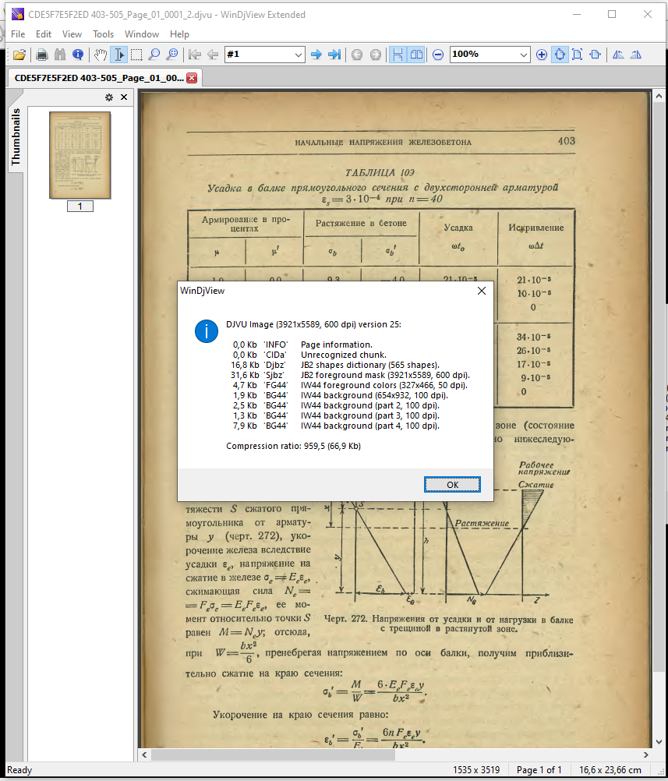Open the page number dropdown
This screenshot has width=668, height=781.
click(x=299, y=55)
